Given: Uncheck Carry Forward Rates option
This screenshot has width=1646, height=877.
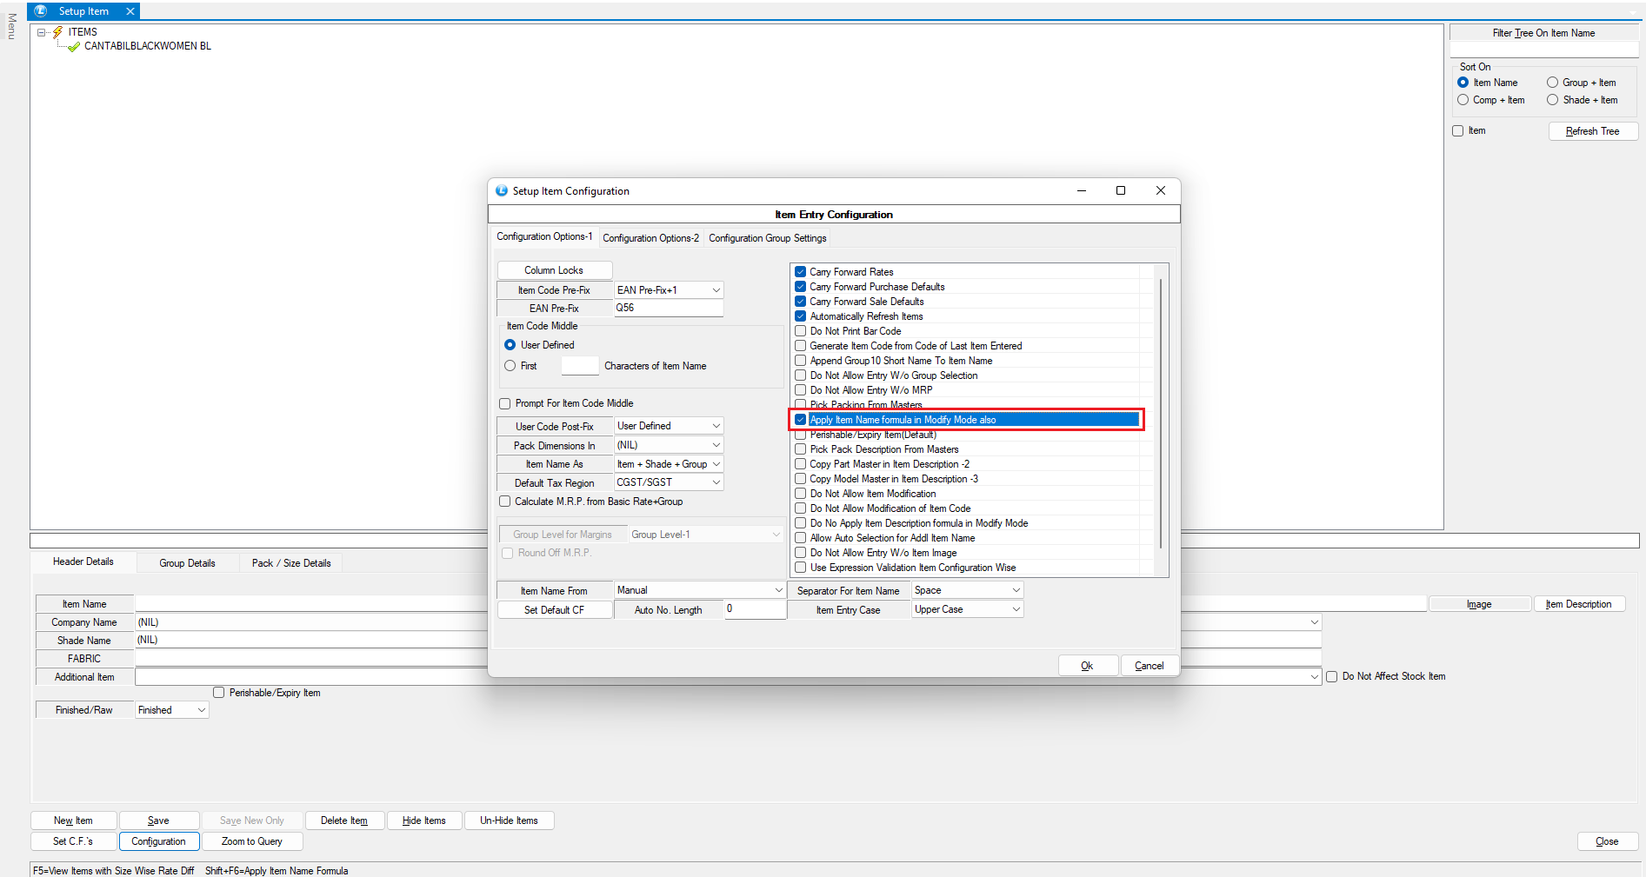Looking at the screenshot, I should (x=801, y=272).
